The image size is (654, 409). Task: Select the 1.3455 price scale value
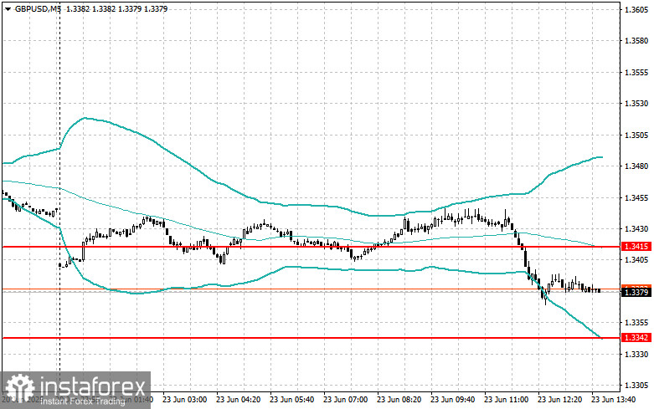636,197
